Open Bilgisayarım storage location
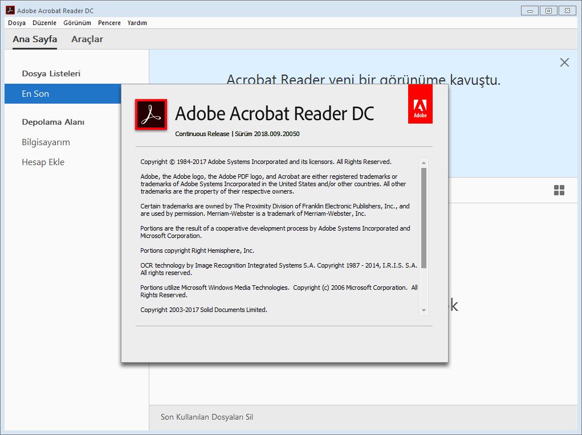582x435 pixels. [46, 142]
